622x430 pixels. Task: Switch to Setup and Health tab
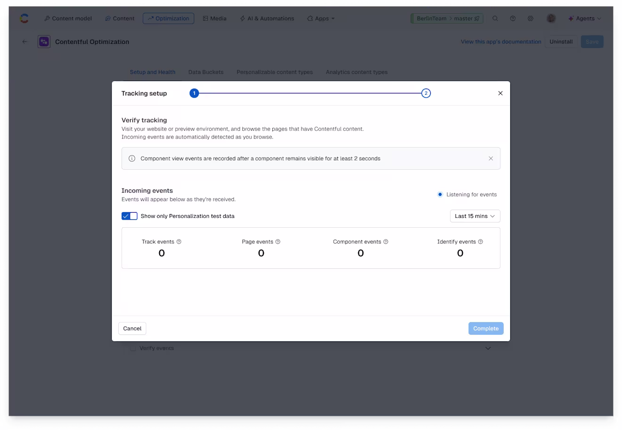click(x=153, y=72)
